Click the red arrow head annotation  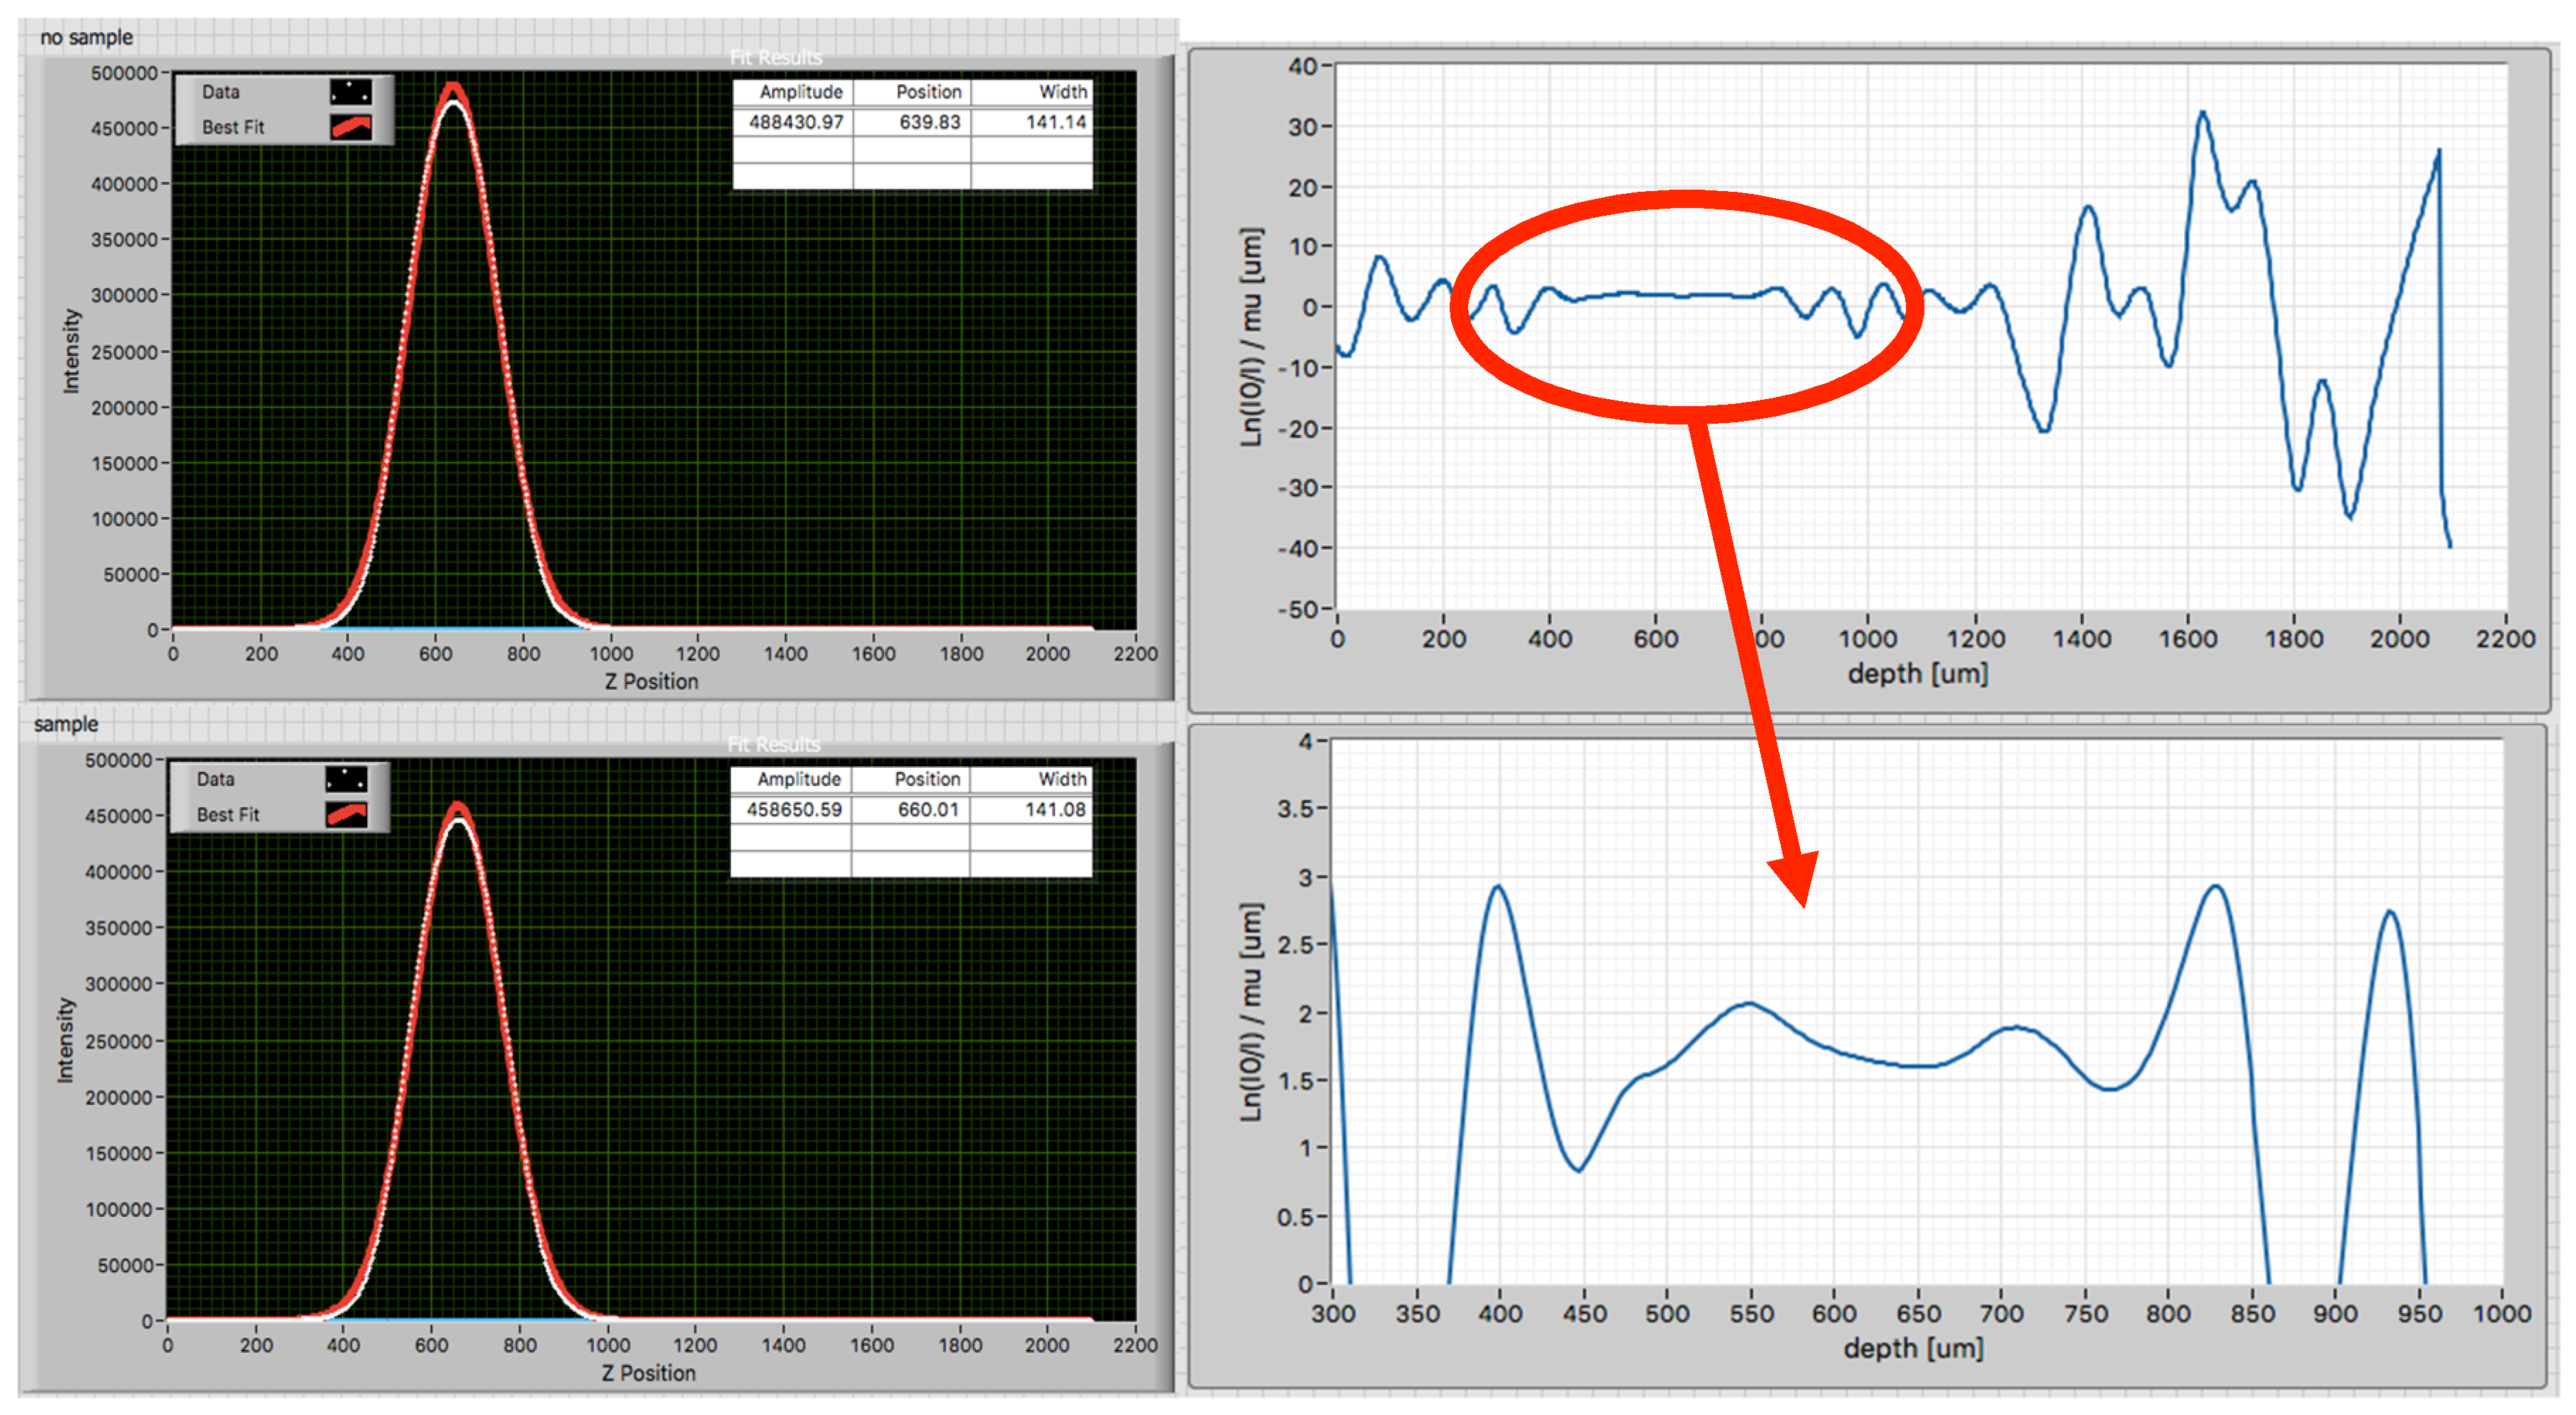click(x=1797, y=875)
